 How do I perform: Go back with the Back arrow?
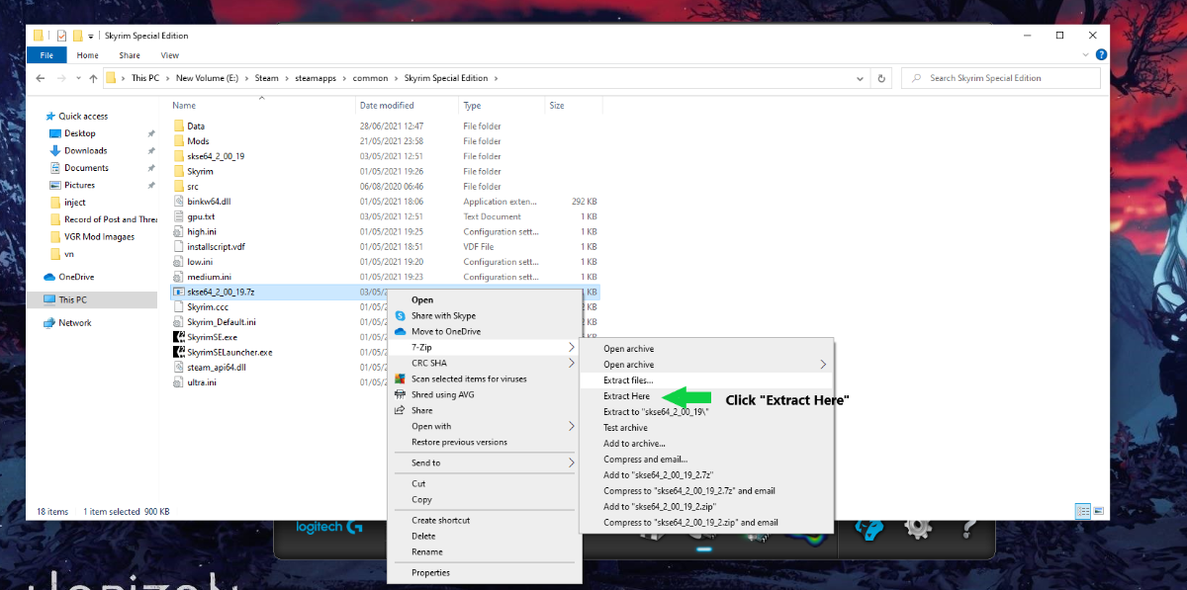[41, 78]
